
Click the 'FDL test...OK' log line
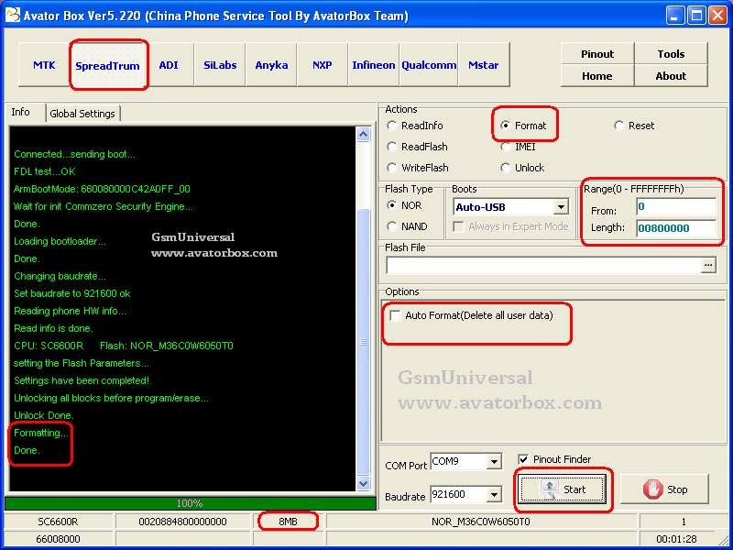[44, 171]
